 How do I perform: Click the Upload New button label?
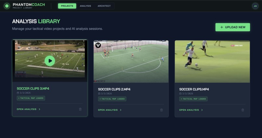pos(235,27)
